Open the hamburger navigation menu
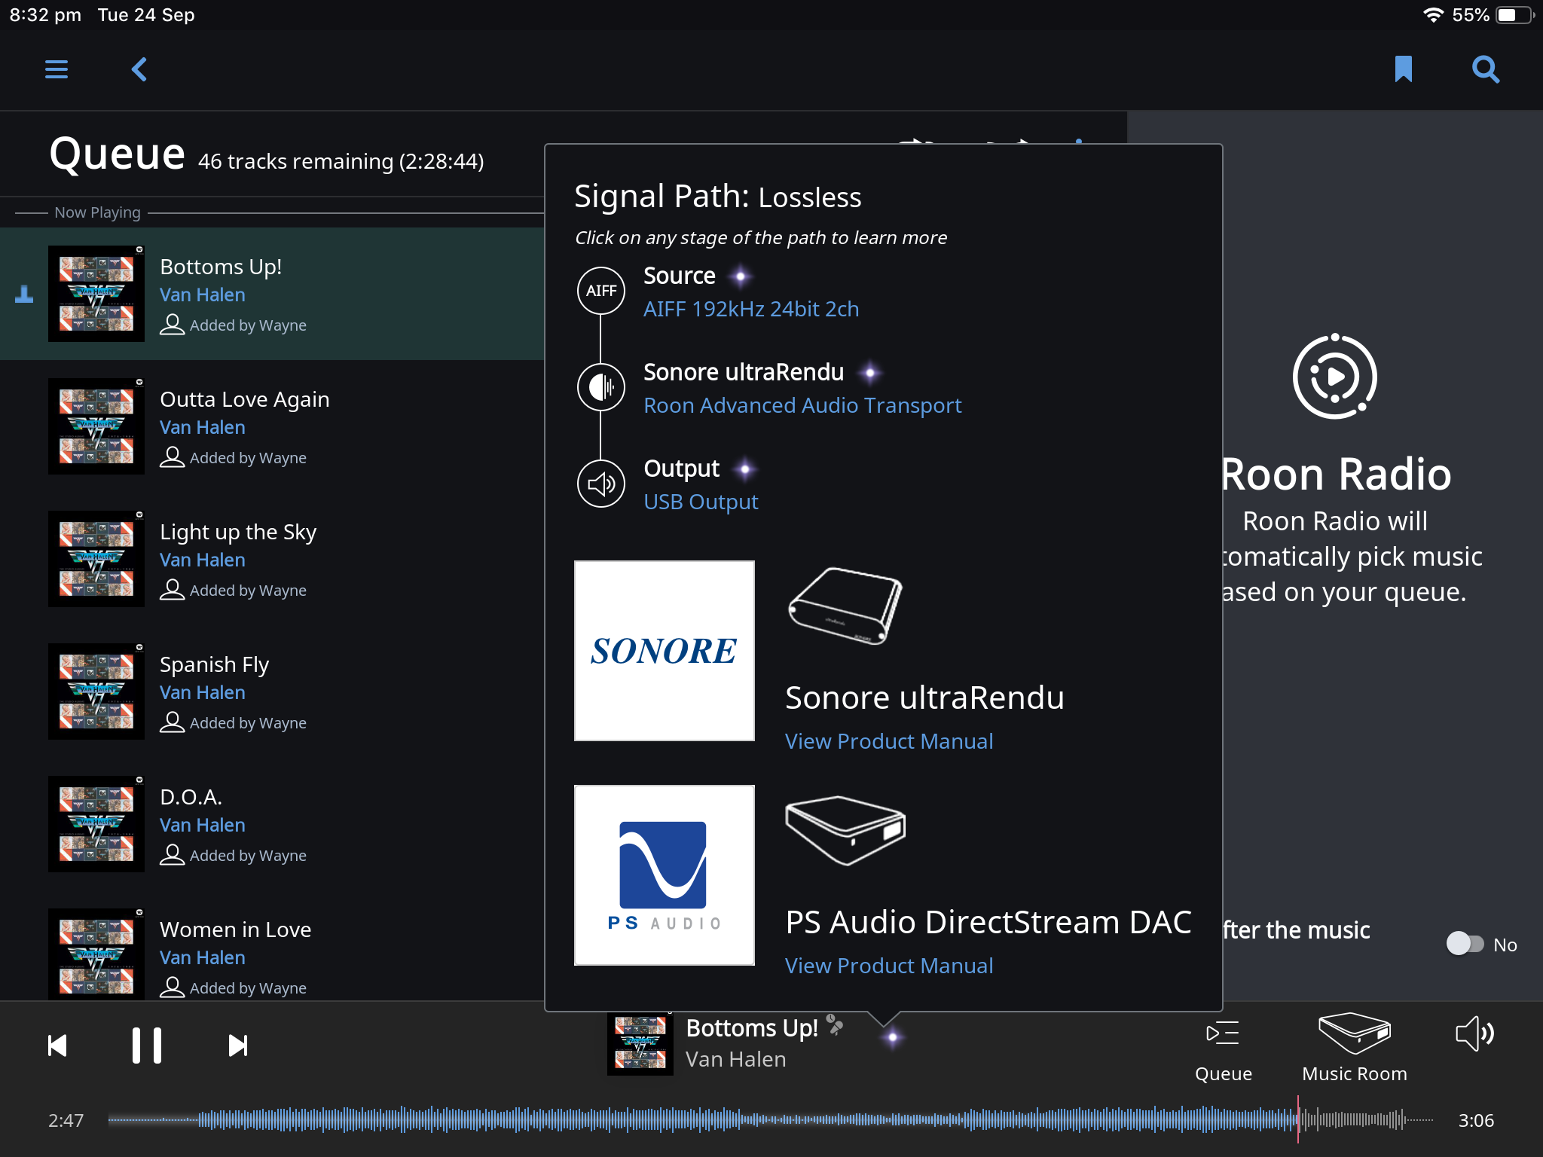The height and width of the screenshot is (1157, 1543). [57, 69]
